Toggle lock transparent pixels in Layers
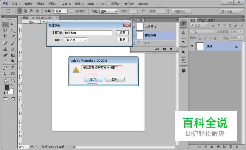This screenshot has width=246, height=150. pos(200,38)
